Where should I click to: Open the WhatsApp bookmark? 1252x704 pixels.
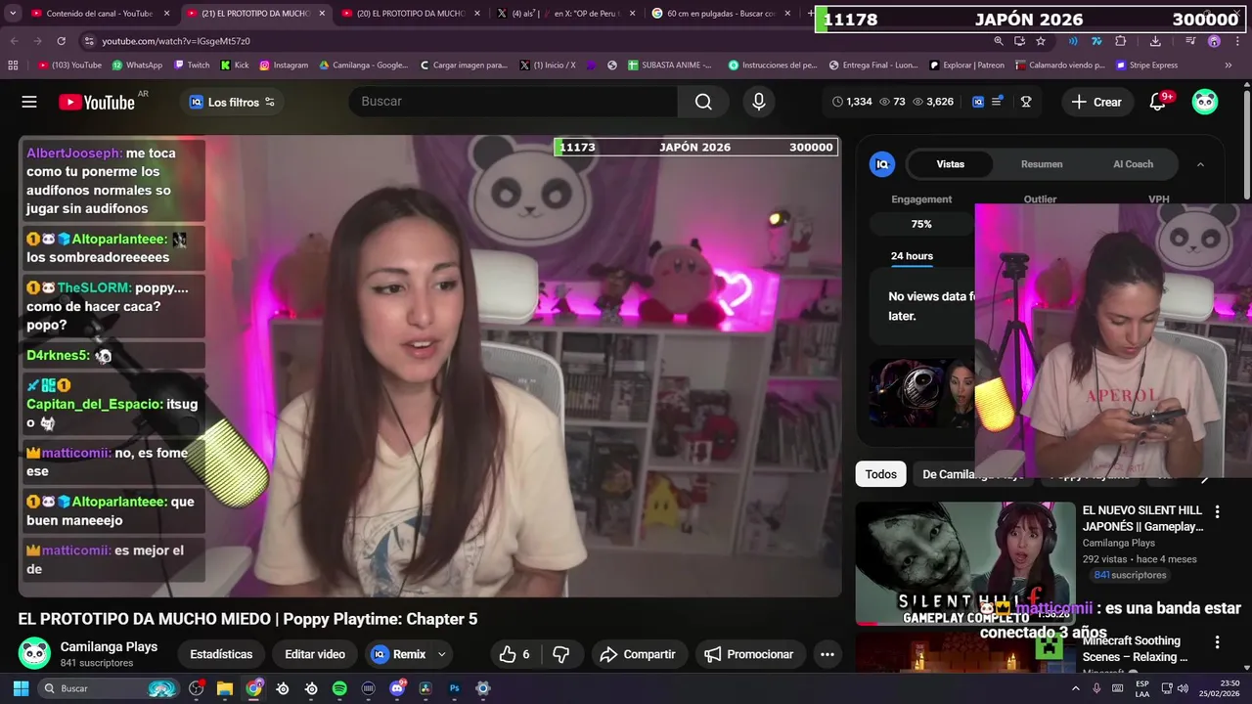(x=138, y=66)
